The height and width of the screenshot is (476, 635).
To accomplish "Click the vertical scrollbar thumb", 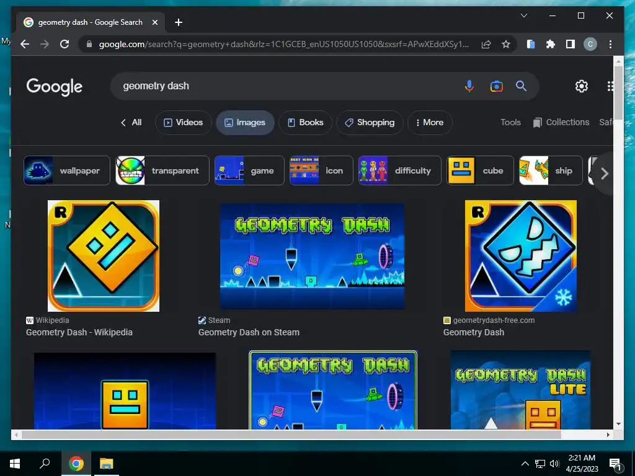I will (618, 93).
